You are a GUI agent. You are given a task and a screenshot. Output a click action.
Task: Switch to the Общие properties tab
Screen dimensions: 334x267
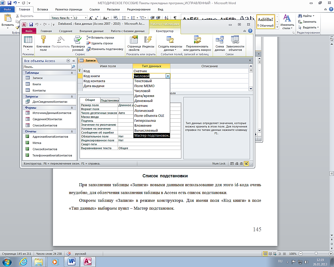(x=90, y=100)
